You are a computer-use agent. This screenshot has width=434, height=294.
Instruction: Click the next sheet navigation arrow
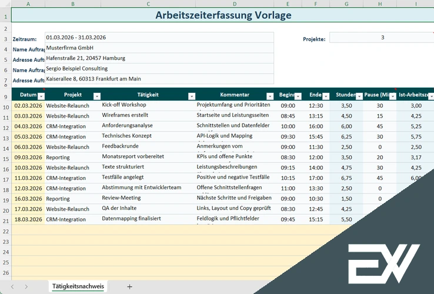[x=27, y=286]
